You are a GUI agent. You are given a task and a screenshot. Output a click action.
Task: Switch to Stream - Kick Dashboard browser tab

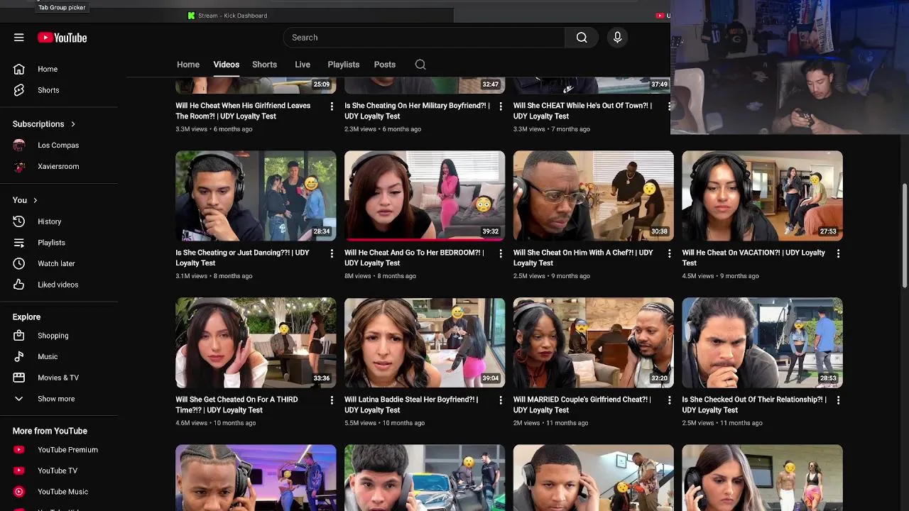(x=227, y=16)
